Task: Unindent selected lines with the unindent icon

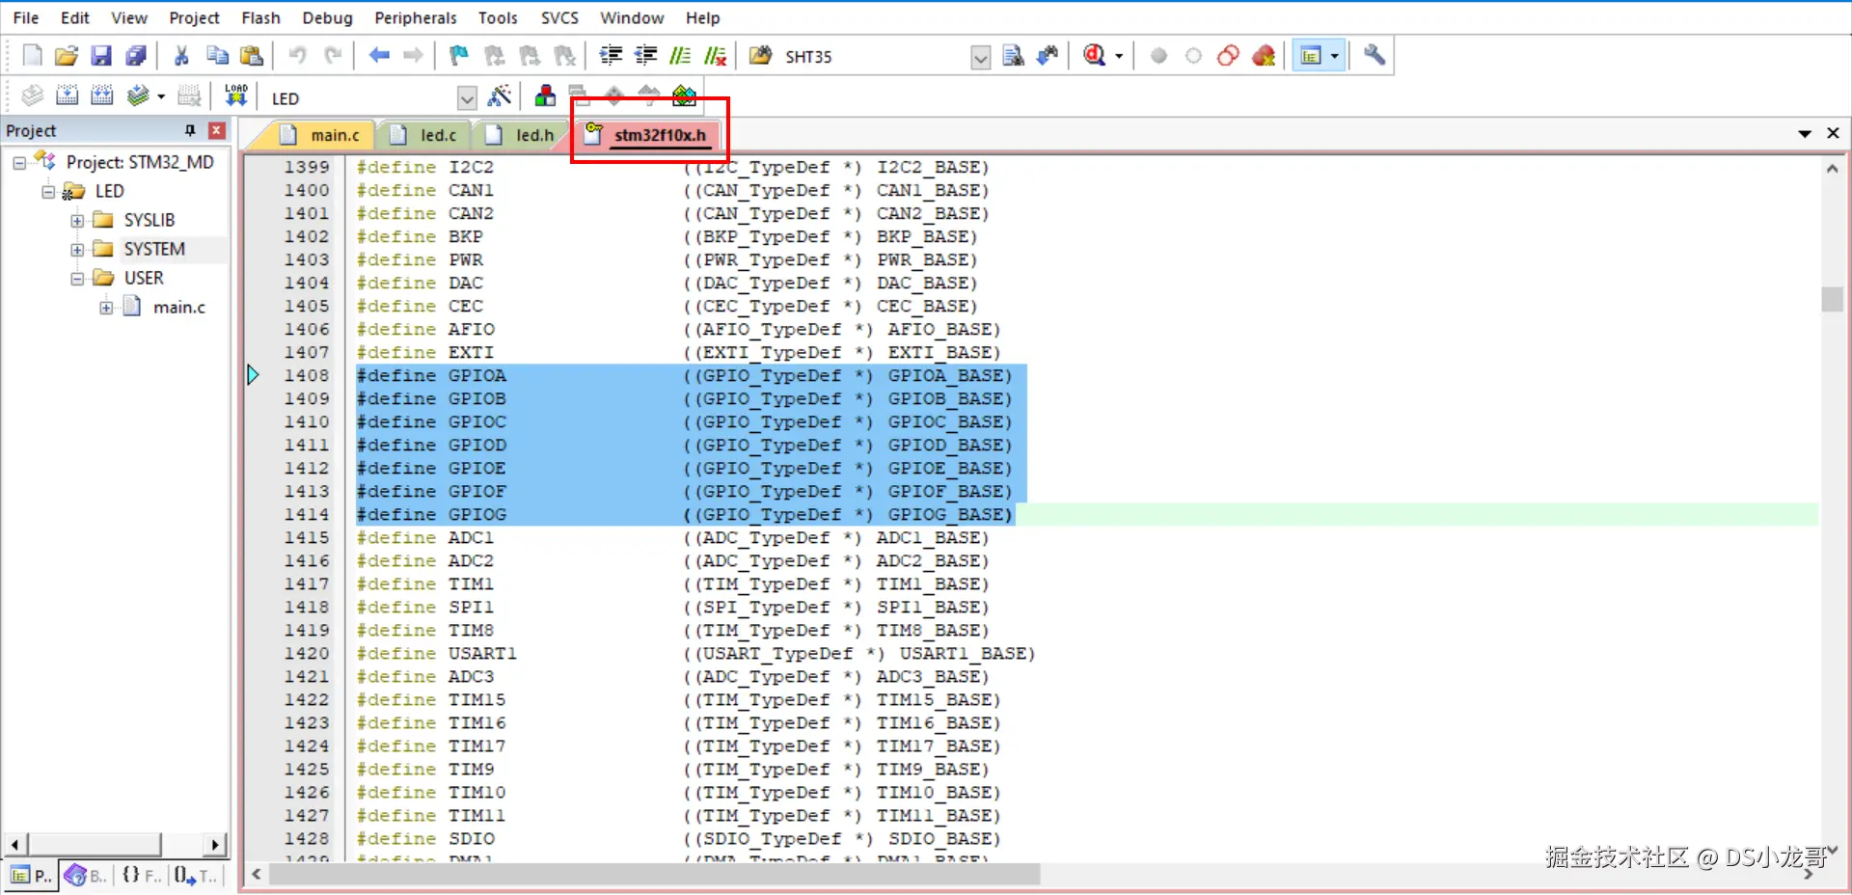Action: pyautogui.click(x=645, y=56)
